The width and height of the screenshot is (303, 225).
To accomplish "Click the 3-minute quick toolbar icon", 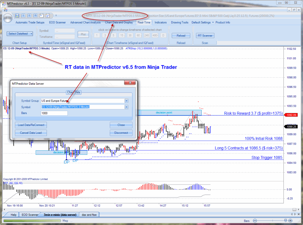I will (23, 16).
